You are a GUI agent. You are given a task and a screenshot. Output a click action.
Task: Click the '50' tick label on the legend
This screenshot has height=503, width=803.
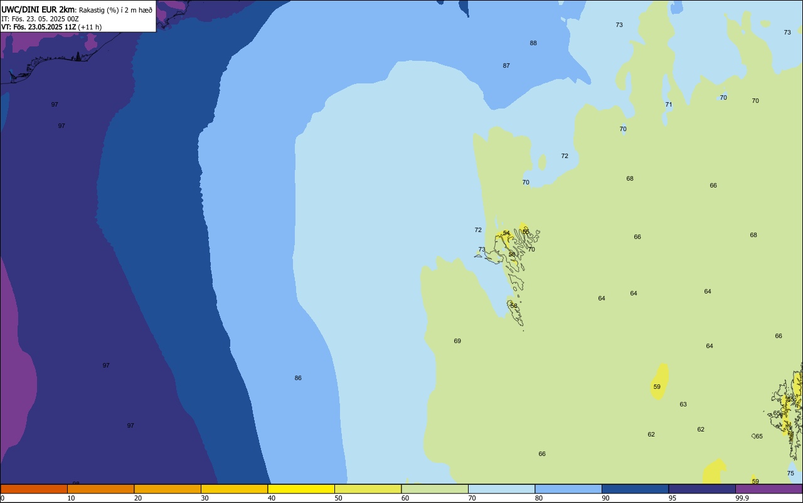pos(338,498)
